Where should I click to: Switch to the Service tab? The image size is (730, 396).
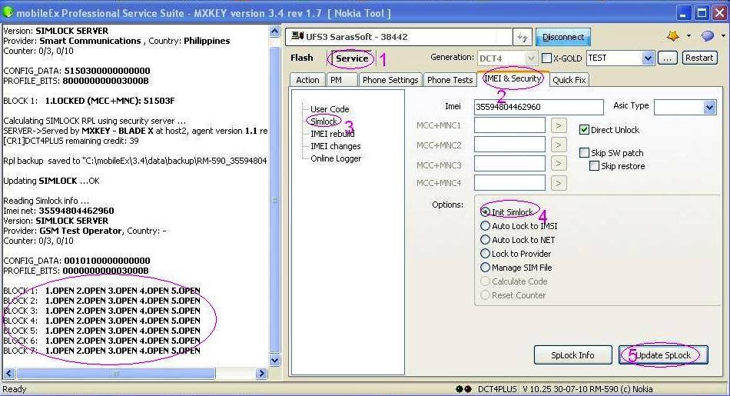352,58
